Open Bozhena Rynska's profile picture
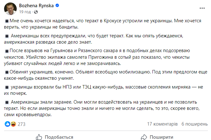Image resolution: width=211 pixels, height=140 pixels. tap(10, 8)
